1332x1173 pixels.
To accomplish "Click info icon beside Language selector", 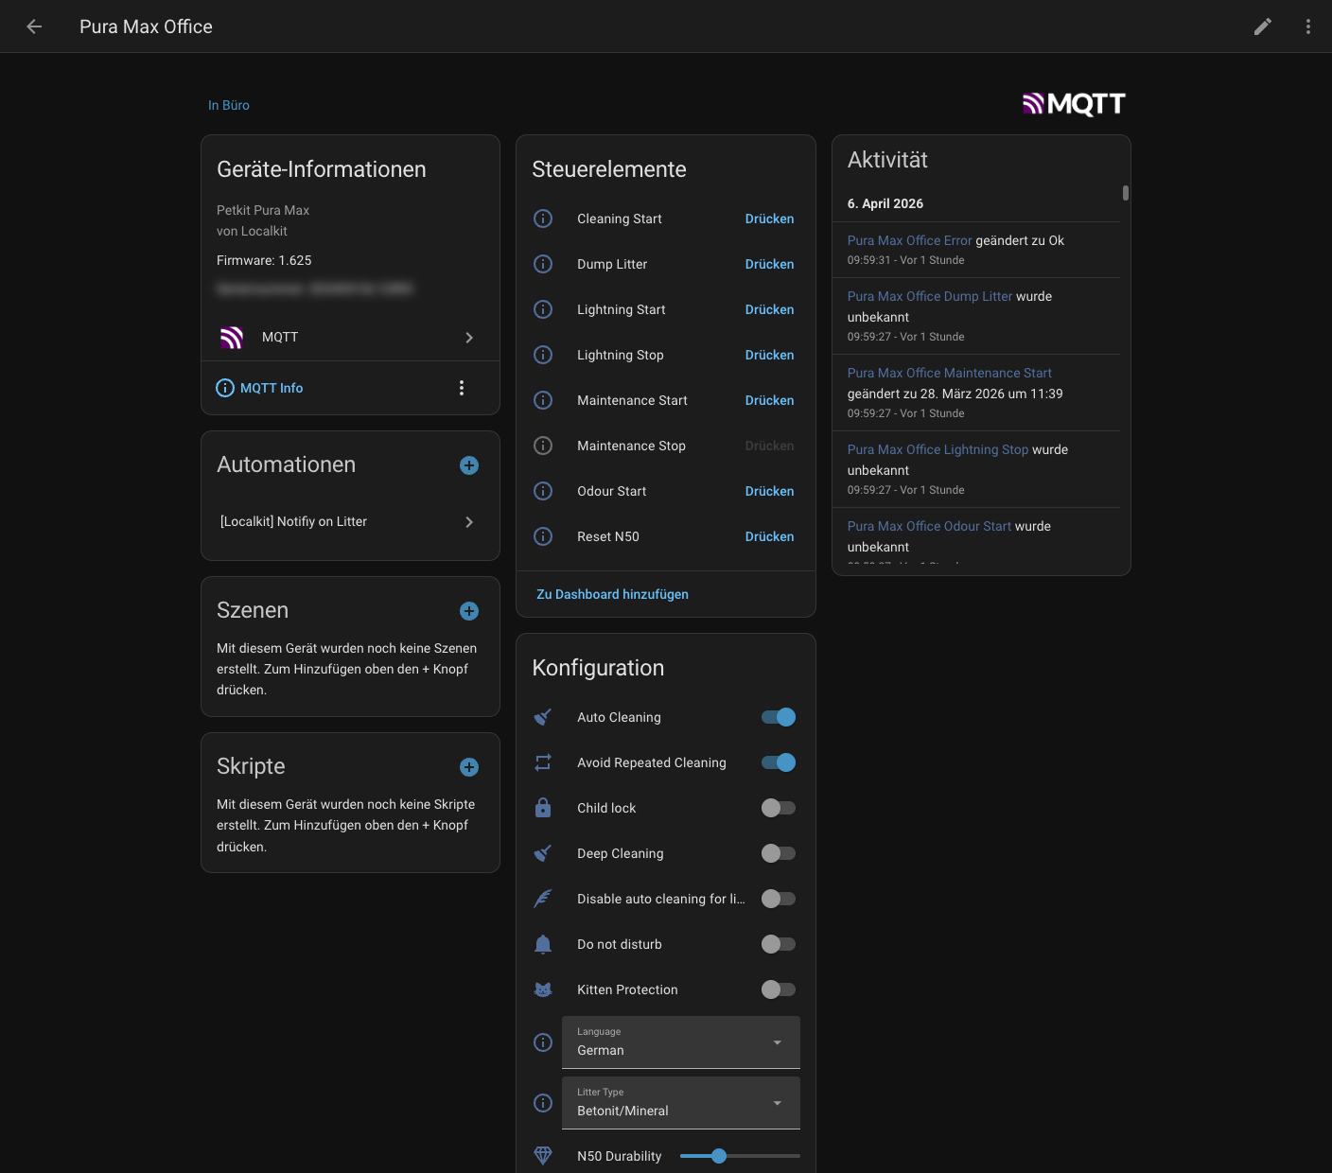I will click(543, 1042).
